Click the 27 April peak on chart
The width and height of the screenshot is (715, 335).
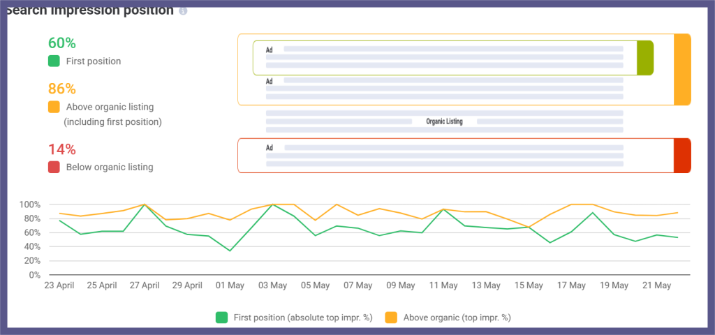(144, 204)
